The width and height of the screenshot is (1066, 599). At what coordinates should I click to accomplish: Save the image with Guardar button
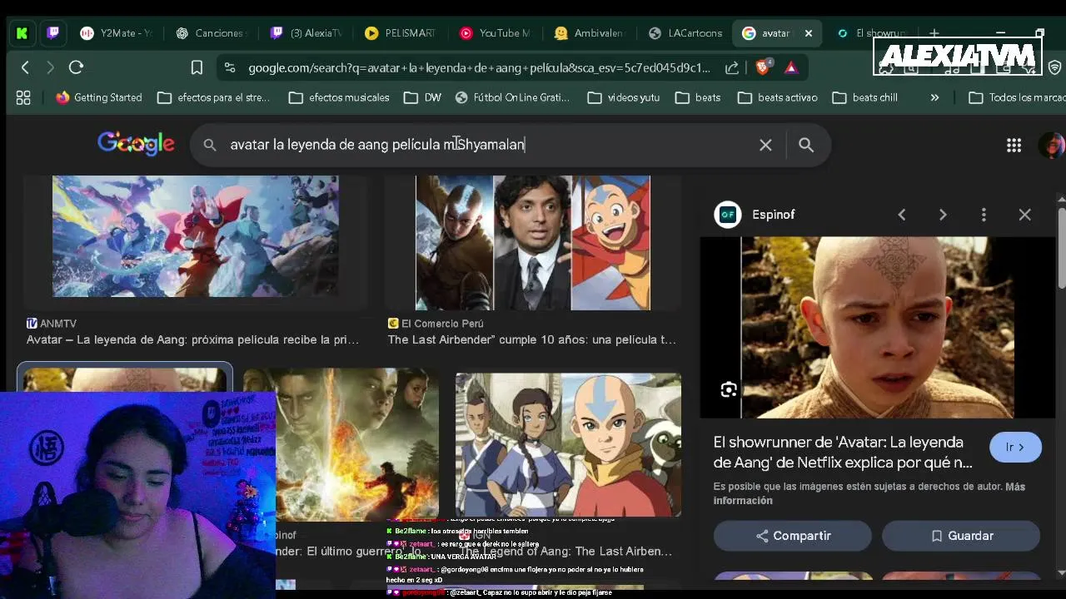point(961,536)
